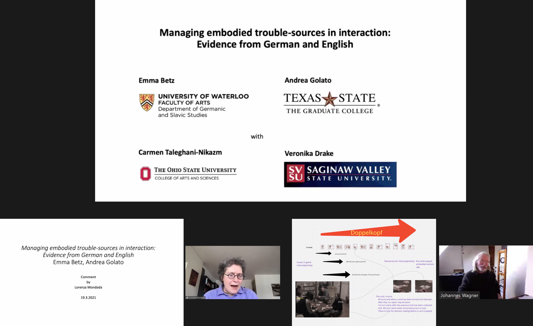This screenshot has width=533, height=326.
Task: Click signal strength icon beside Lorenza Mondada label
Action: pos(187,298)
